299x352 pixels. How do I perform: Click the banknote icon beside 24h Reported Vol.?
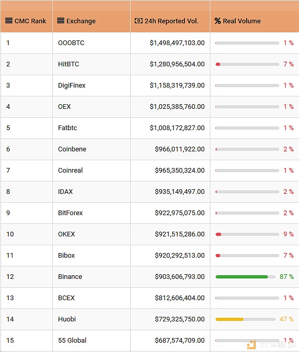tap(138, 21)
